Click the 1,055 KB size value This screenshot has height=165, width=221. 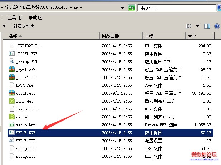click(x=203, y=125)
